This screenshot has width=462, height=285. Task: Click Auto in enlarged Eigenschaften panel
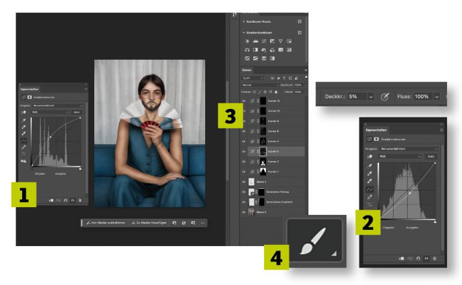pos(431,156)
